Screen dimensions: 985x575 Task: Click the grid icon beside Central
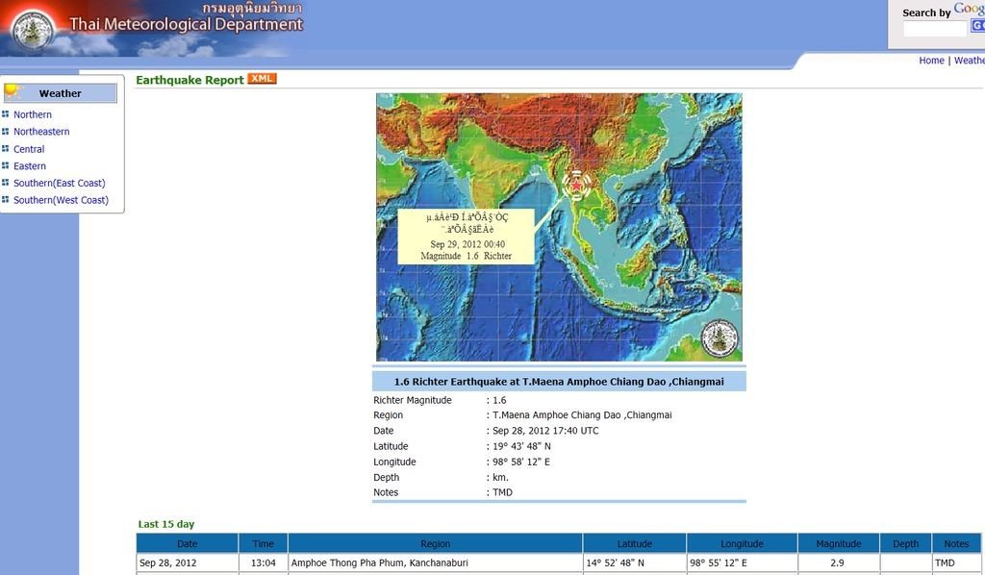tap(6, 149)
